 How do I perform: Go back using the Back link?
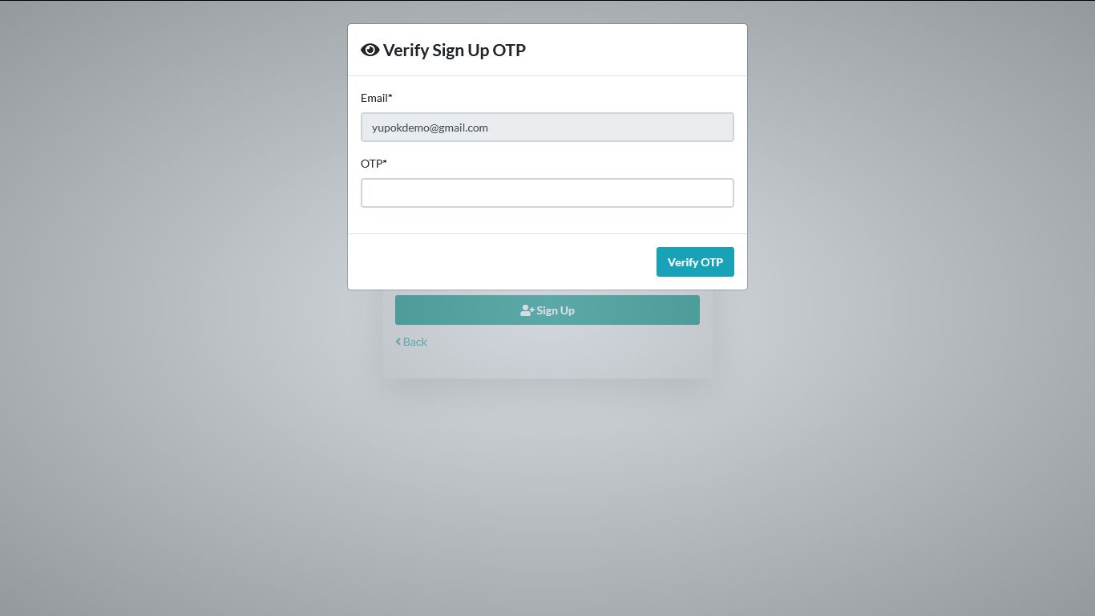[411, 342]
